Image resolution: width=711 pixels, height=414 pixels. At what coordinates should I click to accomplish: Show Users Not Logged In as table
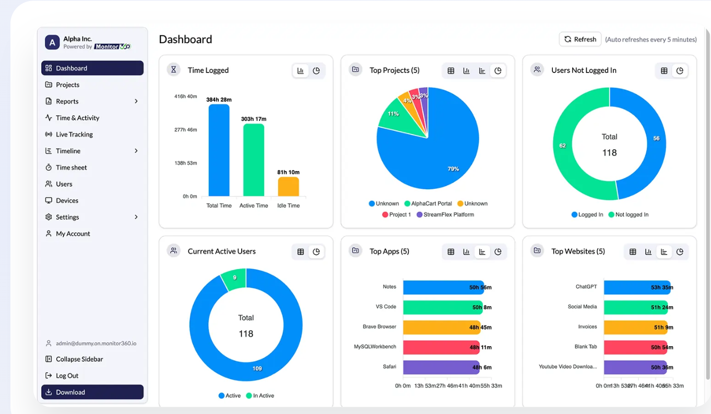tap(664, 71)
